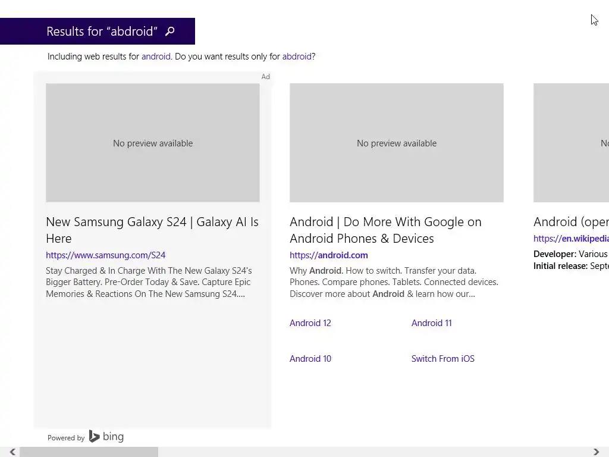
Task: Click the 'Initial release' text line
Action: [x=571, y=266]
